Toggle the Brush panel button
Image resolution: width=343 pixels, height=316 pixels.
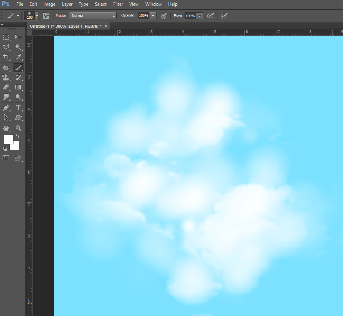pos(46,16)
